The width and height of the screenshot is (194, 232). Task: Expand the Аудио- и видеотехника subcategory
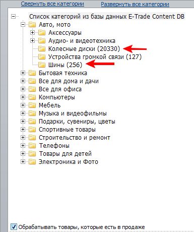[x=32, y=40]
